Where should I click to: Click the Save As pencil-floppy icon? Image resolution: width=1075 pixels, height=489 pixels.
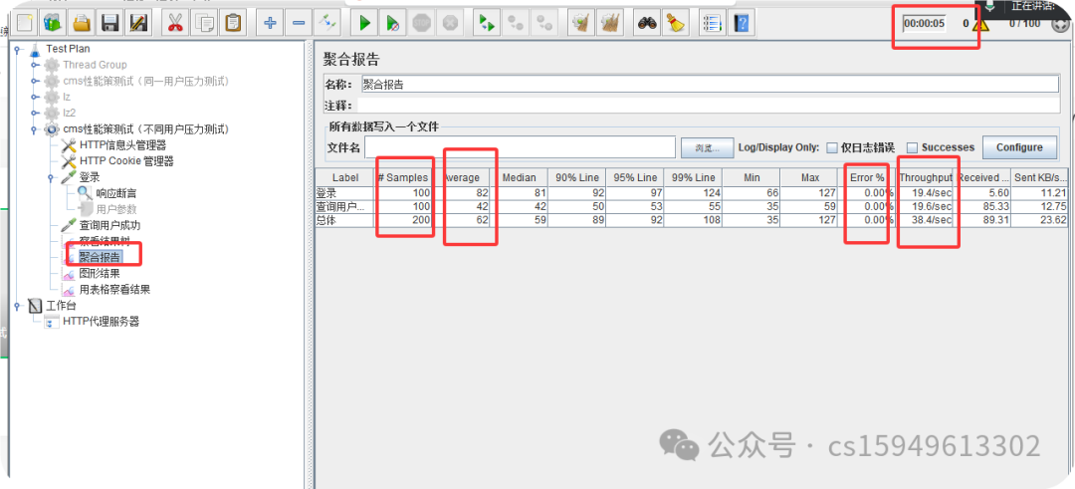click(138, 23)
